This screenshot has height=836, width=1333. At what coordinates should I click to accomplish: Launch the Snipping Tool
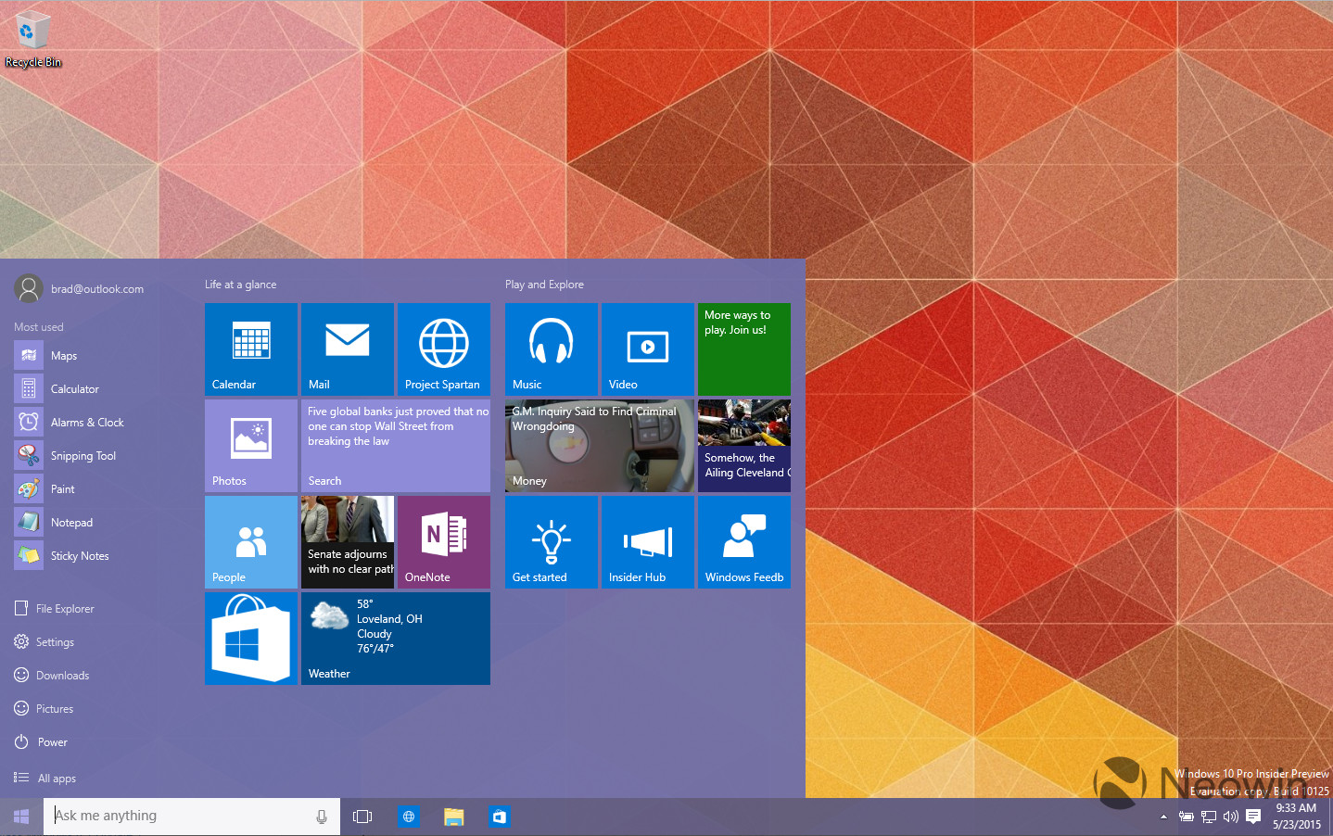click(x=83, y=455)
